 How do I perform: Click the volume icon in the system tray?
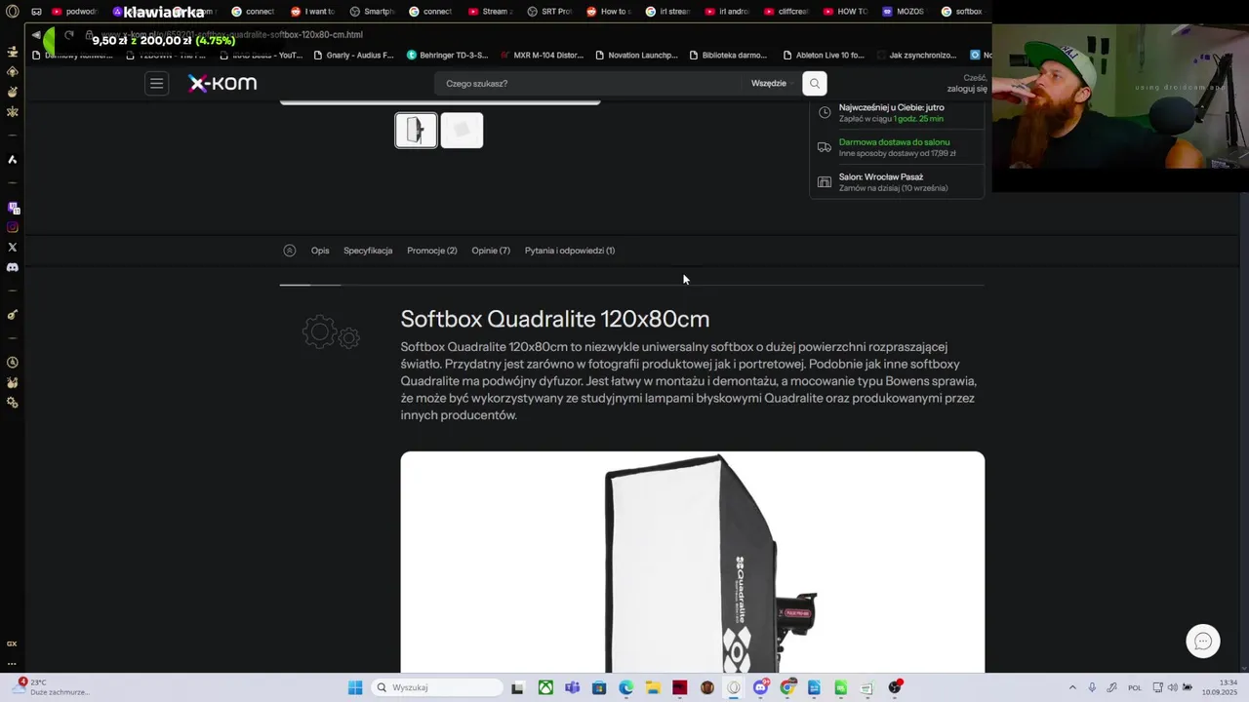coord(1172,687)
